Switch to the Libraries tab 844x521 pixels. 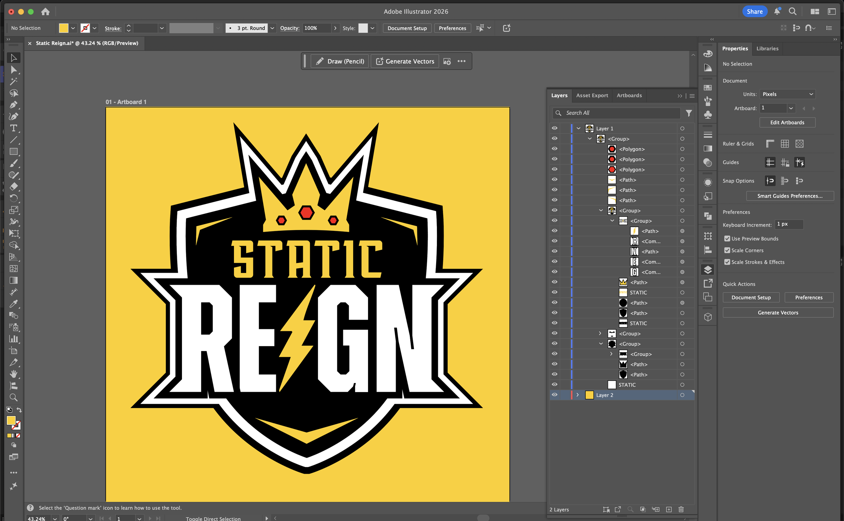click(767, 49)
